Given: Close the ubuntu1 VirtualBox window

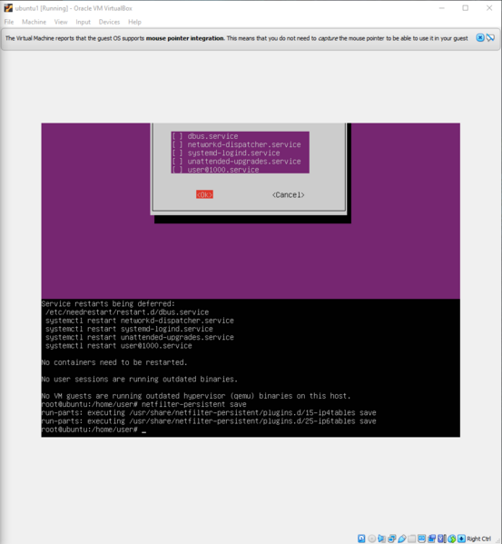Looking at the screenshot, I should (x=489, y=8).
